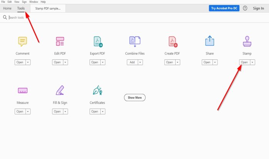Image resolution: width=269 pixels, height=159 pixels.
Task: Choose the Combine Files icon
Action: point(135,41)
